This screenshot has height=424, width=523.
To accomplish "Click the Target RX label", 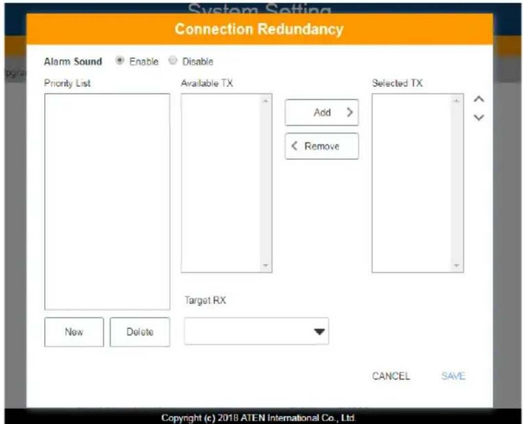I will click(x=205, y=300).
